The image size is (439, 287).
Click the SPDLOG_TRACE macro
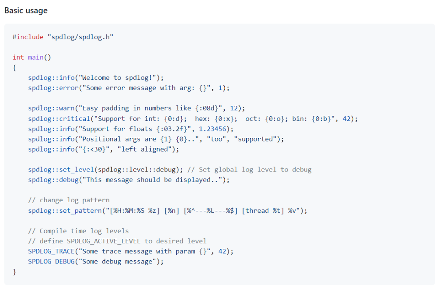click(x=51, y=251)
